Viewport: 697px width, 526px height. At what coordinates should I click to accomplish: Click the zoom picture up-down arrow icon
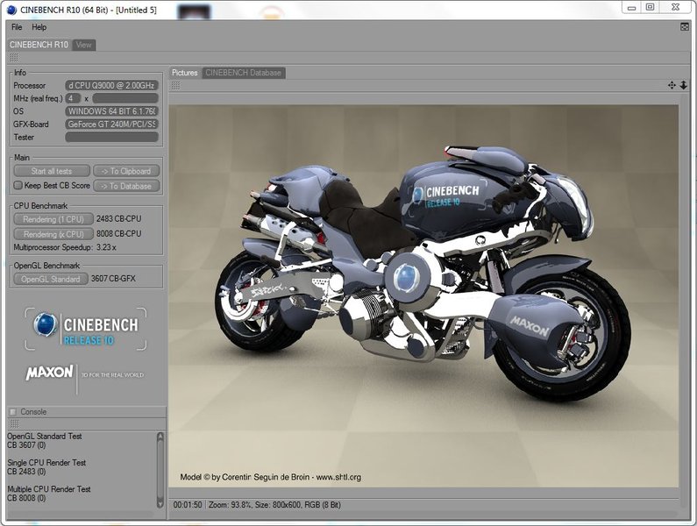pos(684,85)
